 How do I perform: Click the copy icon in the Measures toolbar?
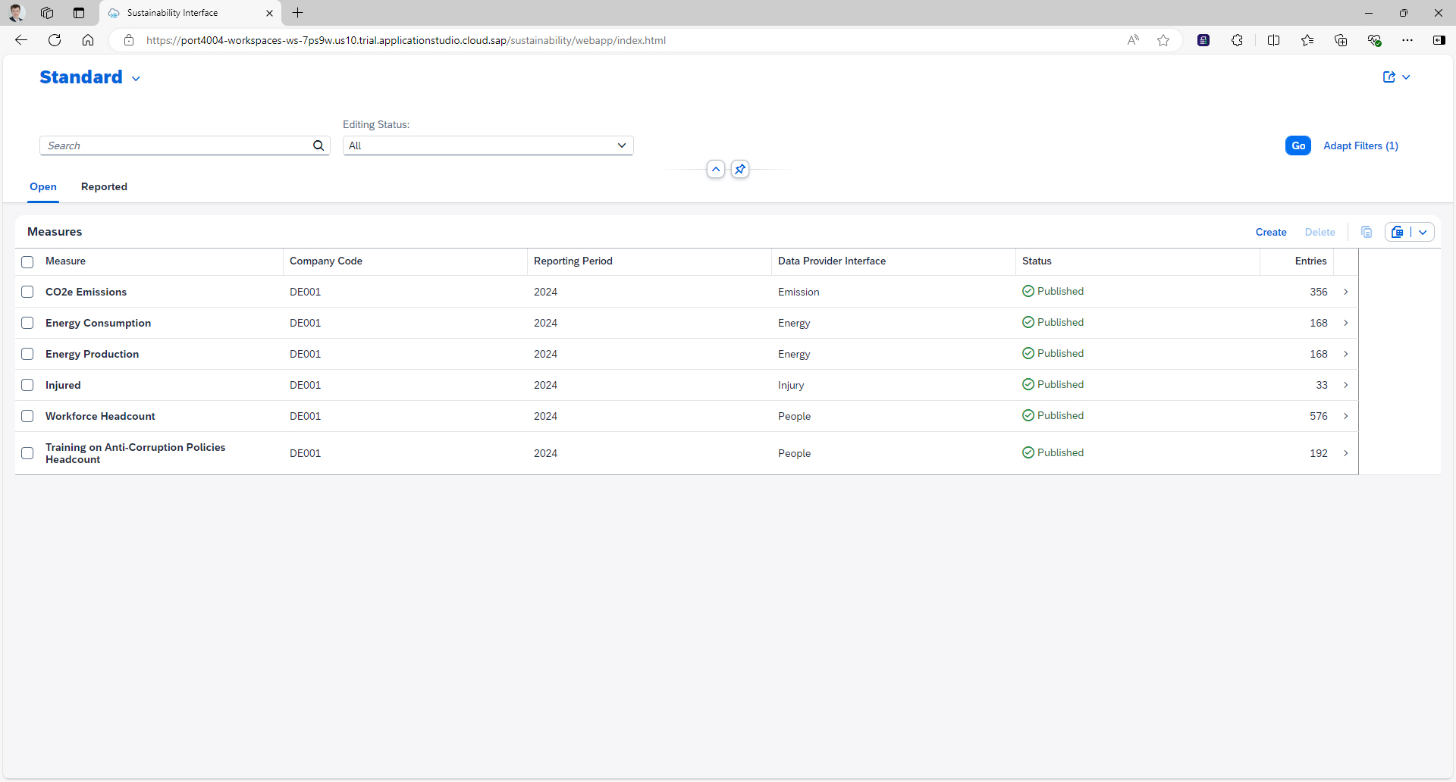coord(1367,232)
